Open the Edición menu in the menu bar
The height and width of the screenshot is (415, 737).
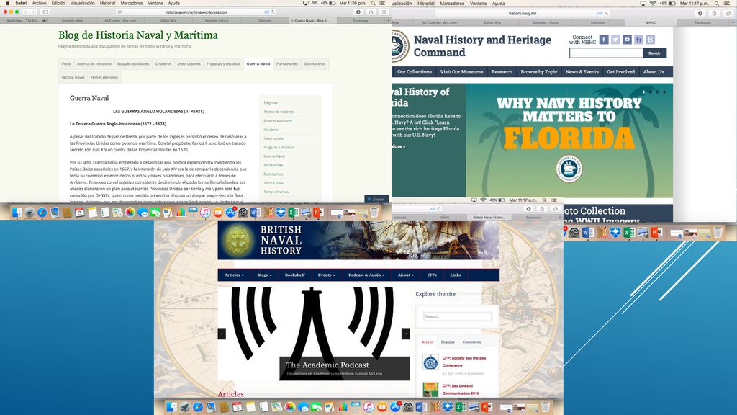58,4
